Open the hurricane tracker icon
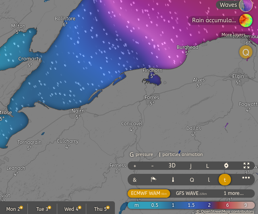Viewport: 258px width, 214px height. click(x=226, y=166)
